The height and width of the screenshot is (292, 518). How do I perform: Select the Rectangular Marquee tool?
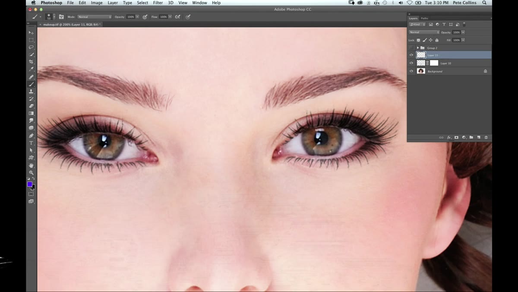pyautogui.click(x=31, y=40)
